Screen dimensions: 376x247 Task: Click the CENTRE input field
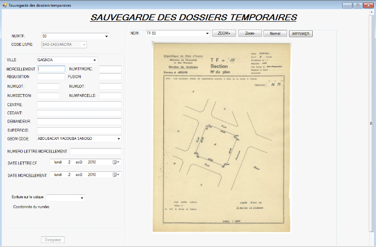tap(79, 105)
